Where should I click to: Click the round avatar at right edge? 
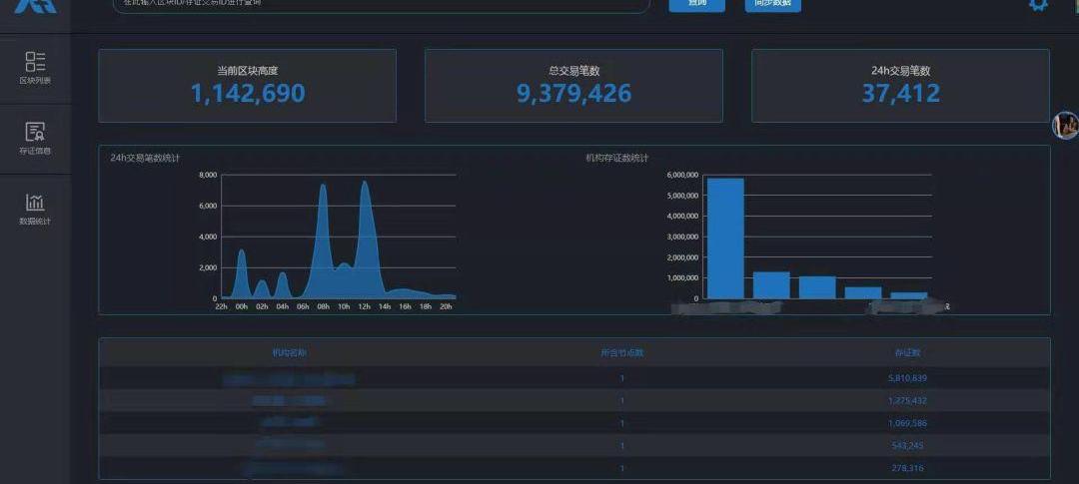[1066, 126]
